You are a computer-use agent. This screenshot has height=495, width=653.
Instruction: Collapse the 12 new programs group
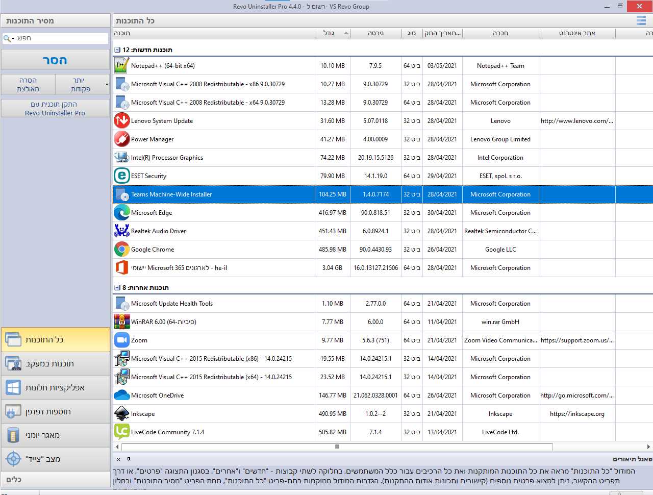[x=117, y=50]
